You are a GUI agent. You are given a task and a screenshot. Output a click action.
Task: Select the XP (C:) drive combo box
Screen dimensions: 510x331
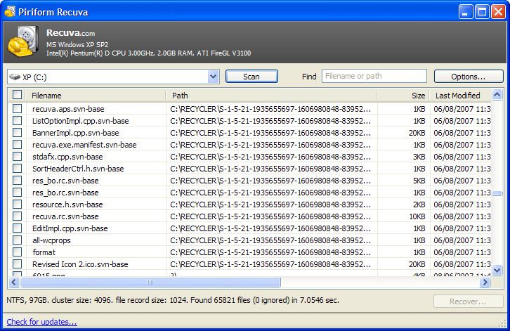click(x=113, y=77)
